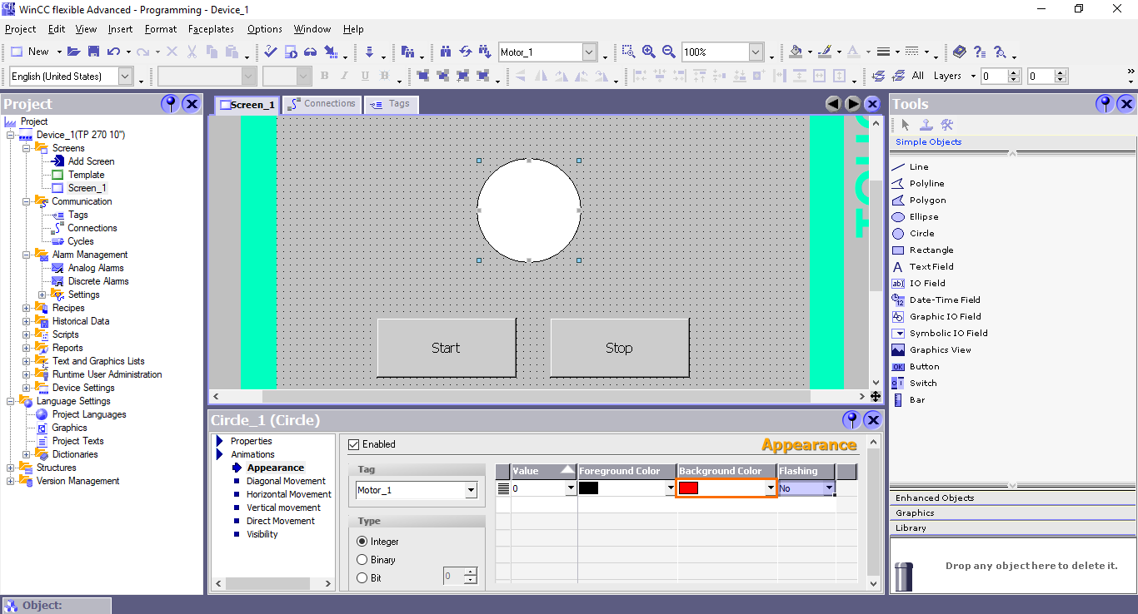Viewport: 1138px width, 614px height.
Task: Switch to the Connections tab
Action: coord(322,104)
